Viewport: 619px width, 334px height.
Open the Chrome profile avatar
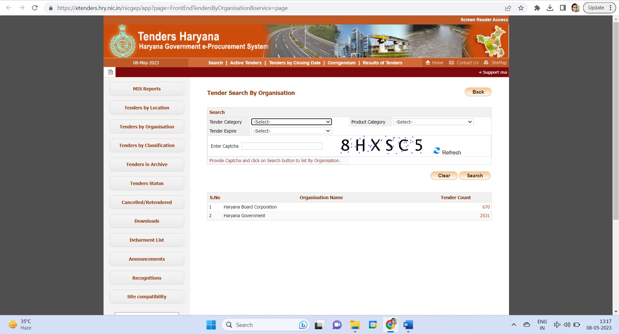[575, 8]
